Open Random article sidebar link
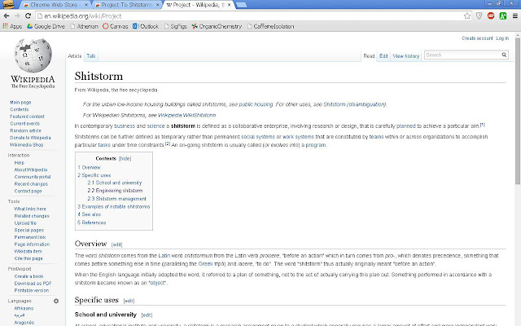Screen dimensions: 521x326 point(25,130)
